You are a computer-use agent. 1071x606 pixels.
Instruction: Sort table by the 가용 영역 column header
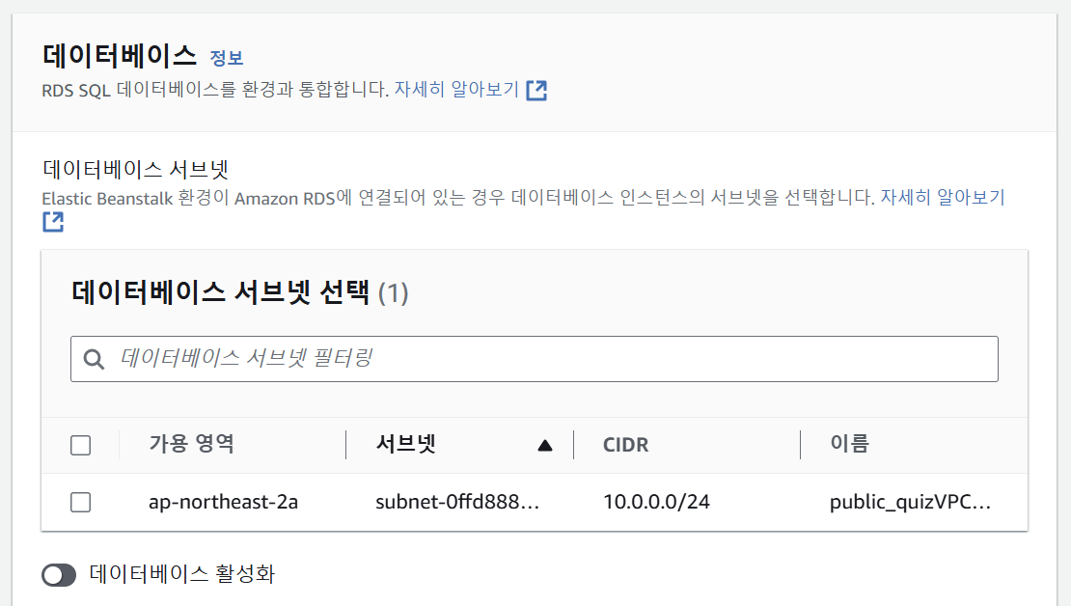191,444
